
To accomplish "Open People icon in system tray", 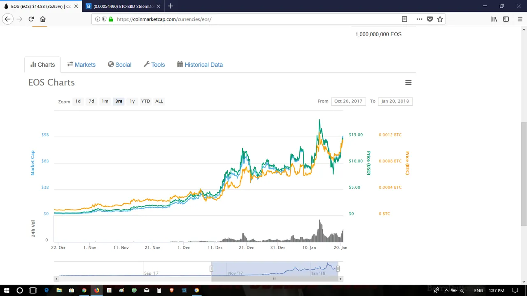I will click(x=436, y=291).
